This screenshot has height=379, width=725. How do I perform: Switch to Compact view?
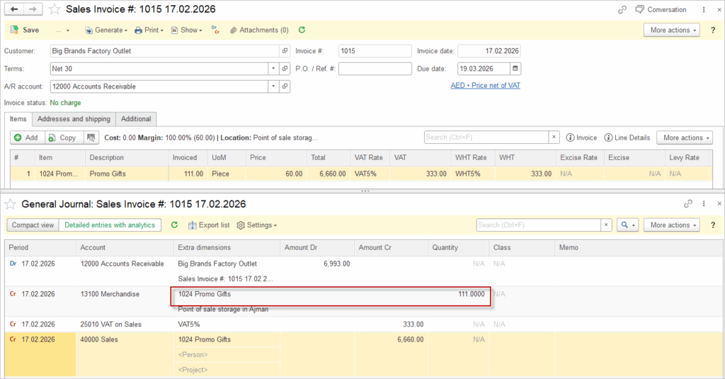[x=33, y=225]
